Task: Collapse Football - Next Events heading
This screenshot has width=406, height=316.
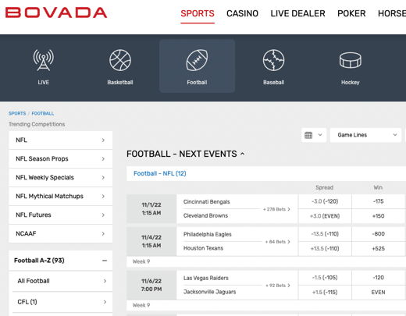Action: pyautogui.click(x=242, y=154)
